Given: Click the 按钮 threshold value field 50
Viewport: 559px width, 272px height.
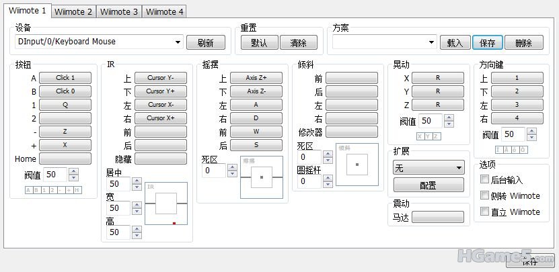Looking at the screenshot, I should coord(55,175).
